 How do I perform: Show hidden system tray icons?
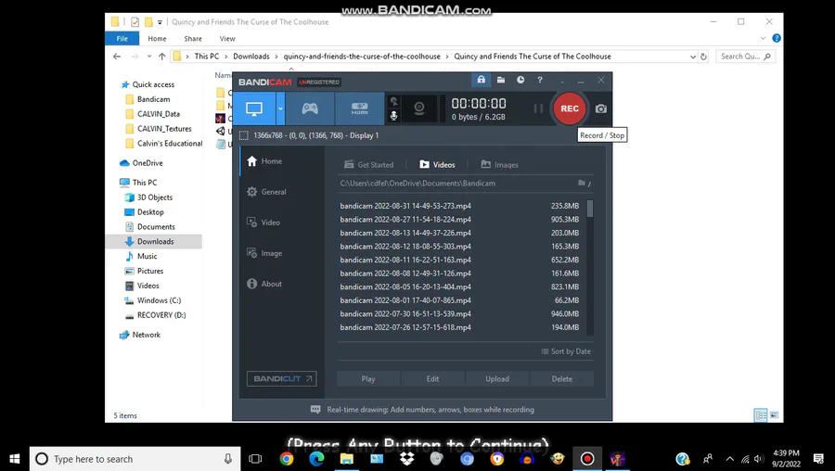coord(729,459)
